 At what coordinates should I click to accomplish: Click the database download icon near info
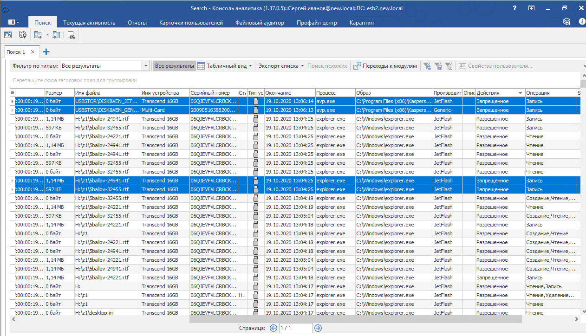566,22
